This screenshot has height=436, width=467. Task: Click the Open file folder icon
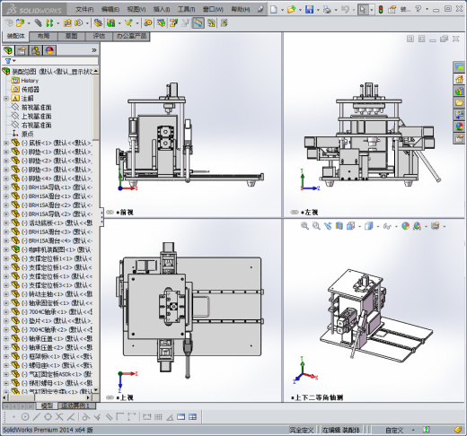coord(291,10)
